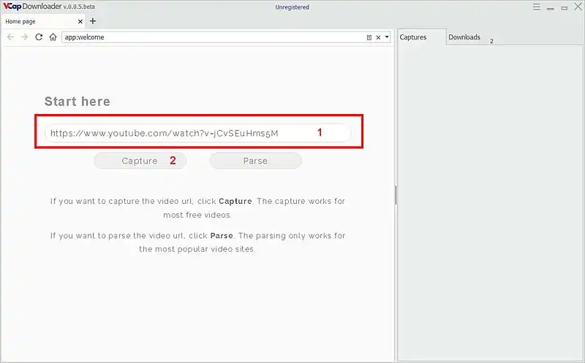Click the bold 'Parse' word in instructions
Viewport: 585px width, 363px height.
point(222,235)
